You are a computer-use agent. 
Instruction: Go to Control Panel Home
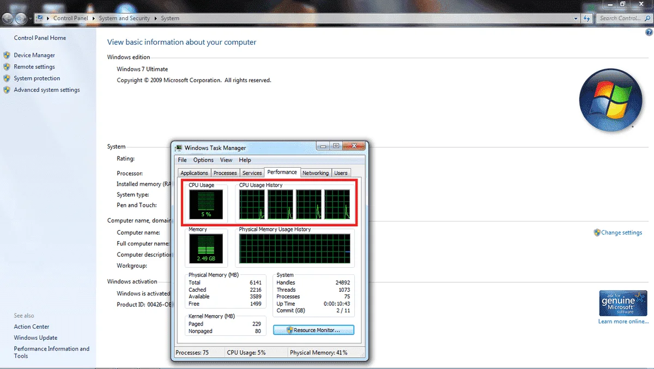pos(40,38)
